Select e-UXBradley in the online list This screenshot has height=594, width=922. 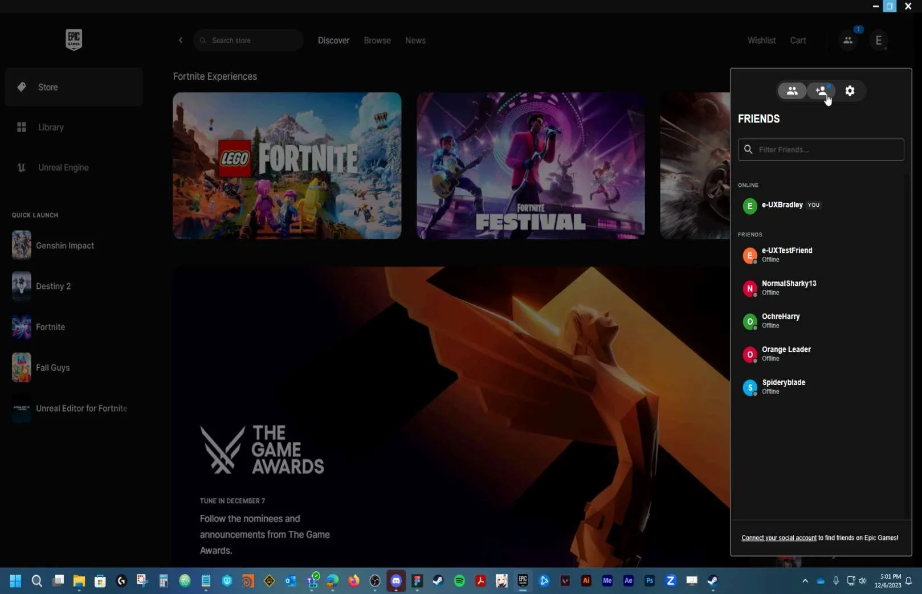coord(821,205)
